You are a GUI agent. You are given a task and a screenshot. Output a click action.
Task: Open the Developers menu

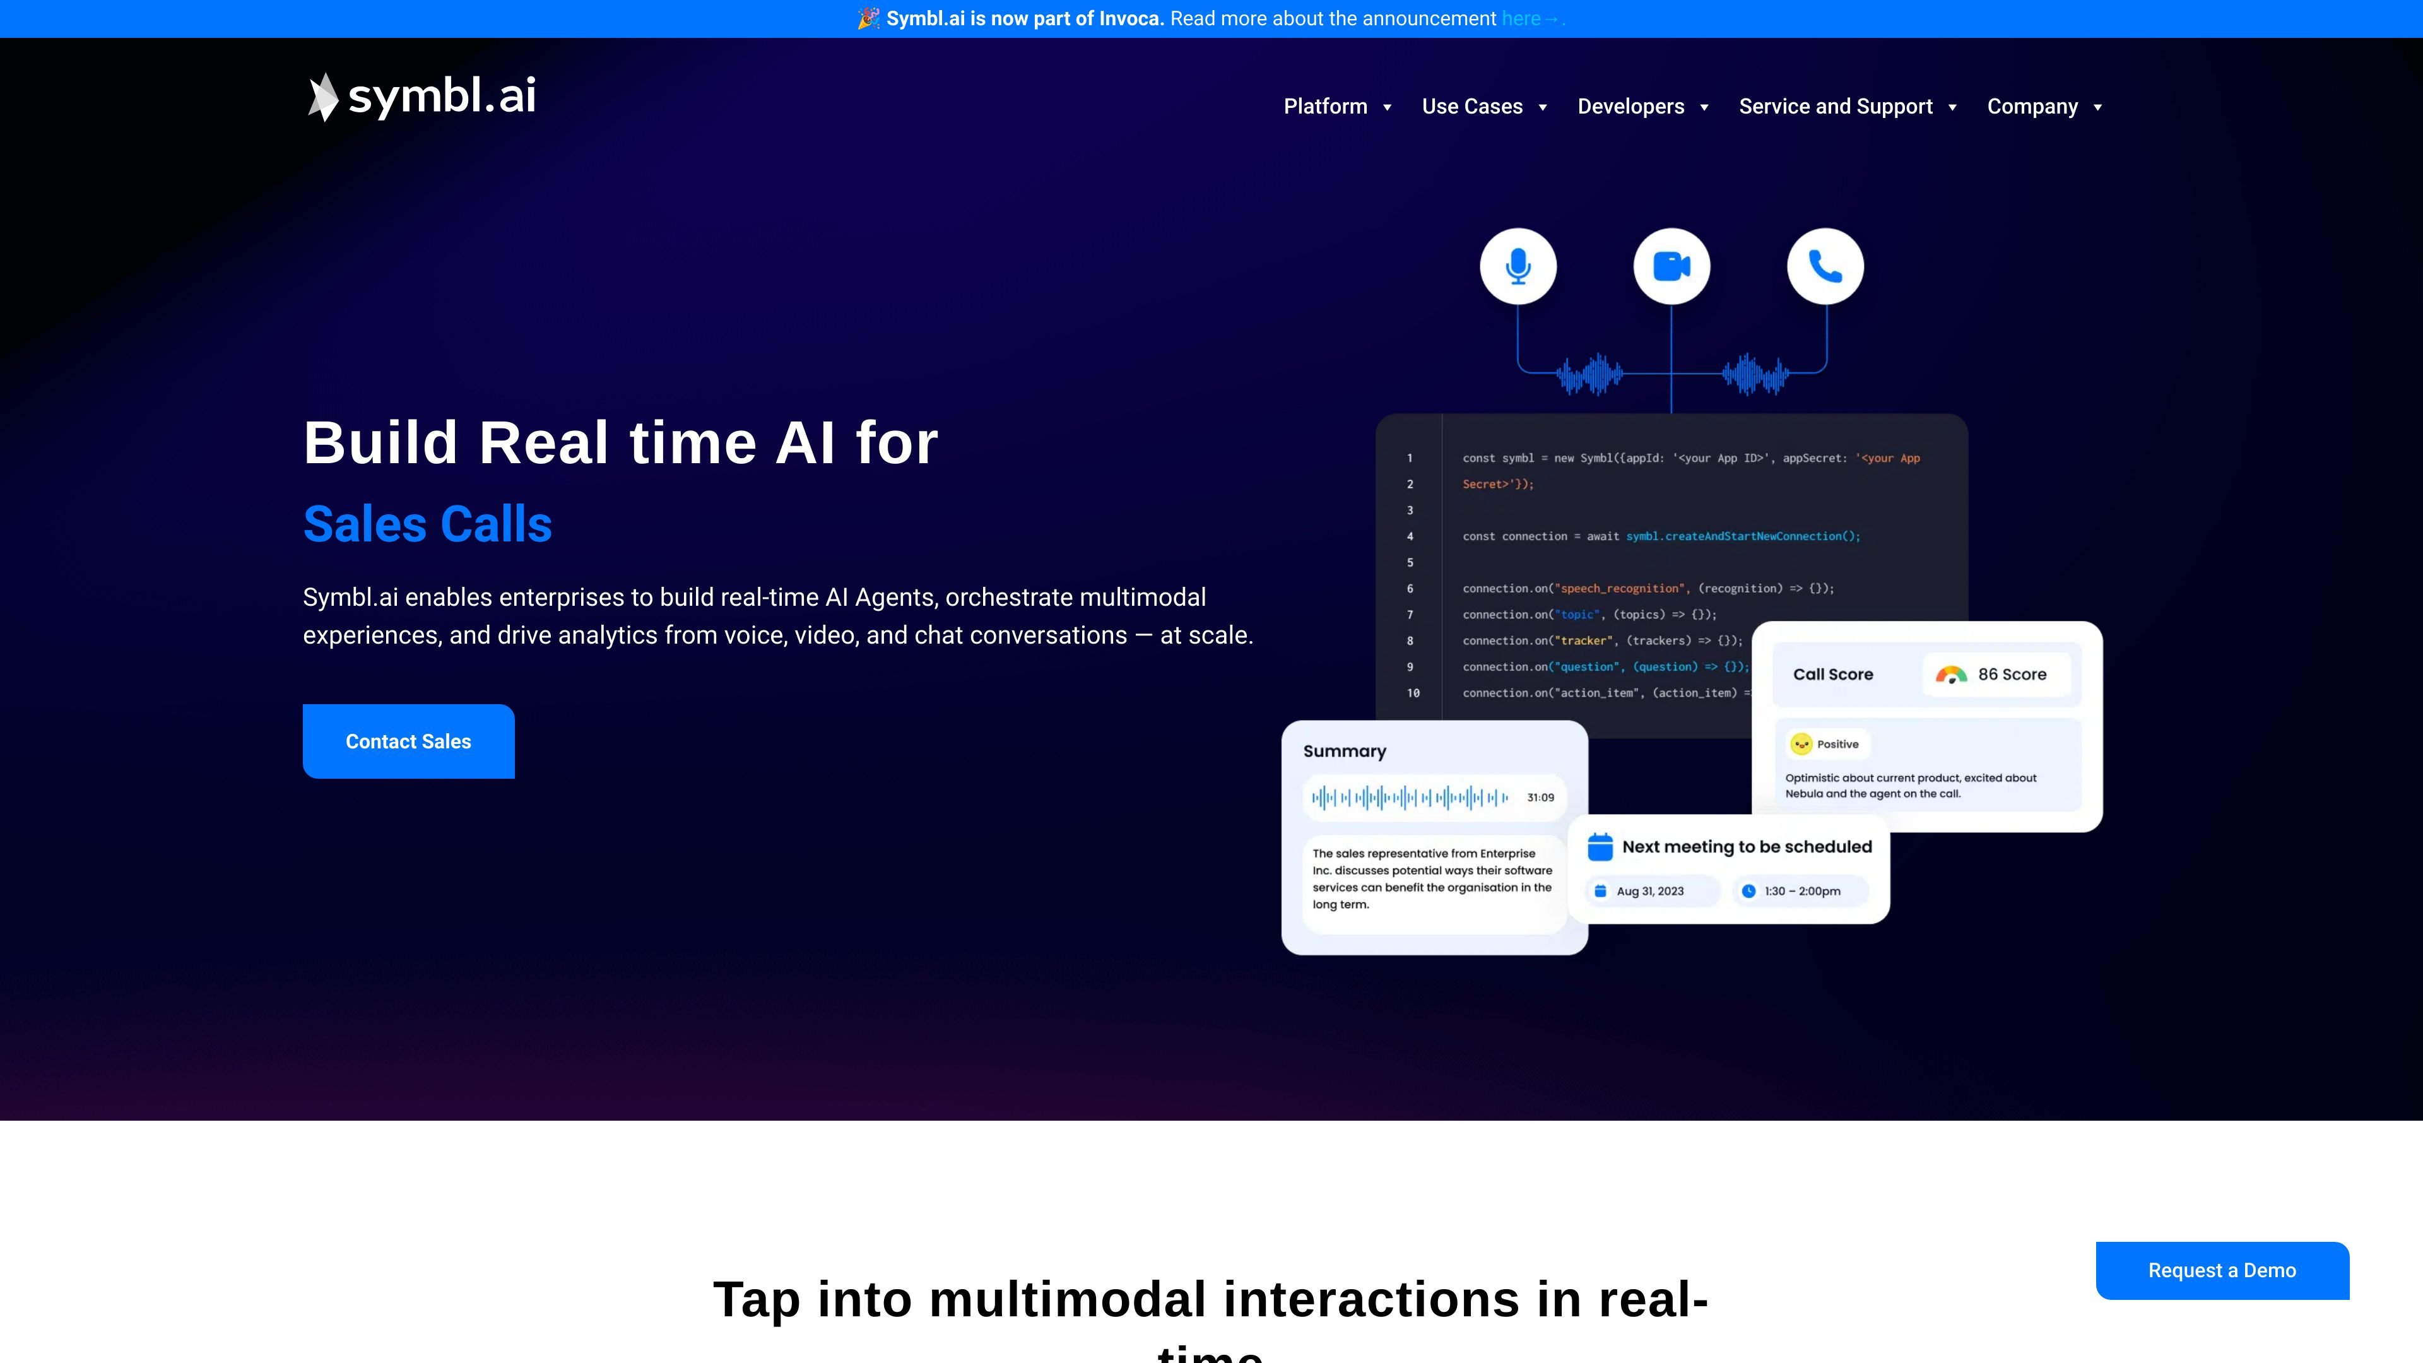[x=1631, y=106]
